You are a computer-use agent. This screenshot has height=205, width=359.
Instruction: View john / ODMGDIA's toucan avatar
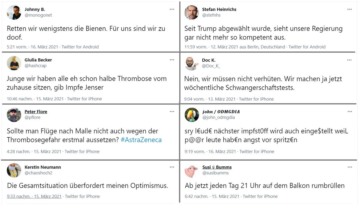click(192, 115)
